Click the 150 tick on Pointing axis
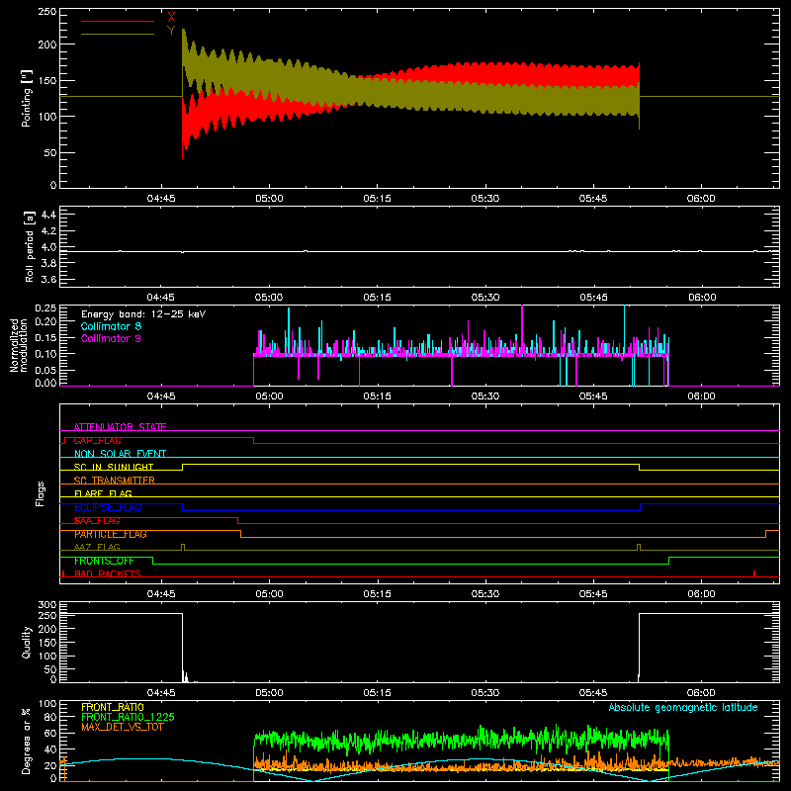Image resolution: width=791 pixels, height=791 pixels. pos(47,81)
